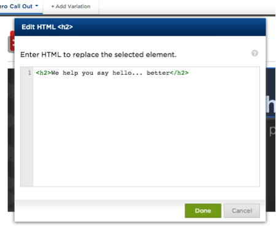This screenshot has width=276, height=230.
Task: Click the red icon behind the dialog
Action: [x=12, y=41]
